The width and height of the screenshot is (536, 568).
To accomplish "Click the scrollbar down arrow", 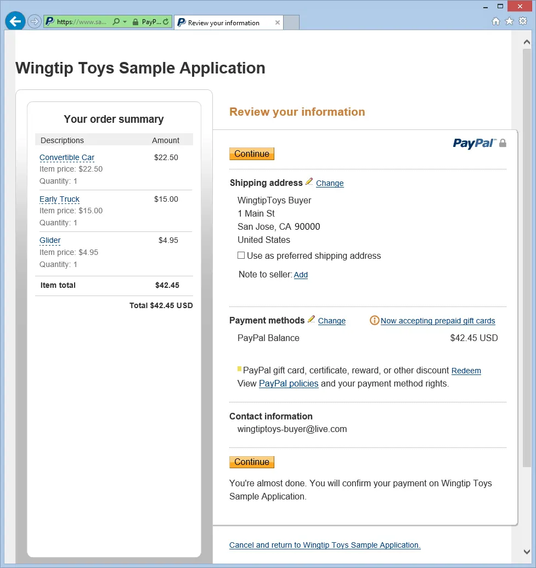I will [527, 552].
